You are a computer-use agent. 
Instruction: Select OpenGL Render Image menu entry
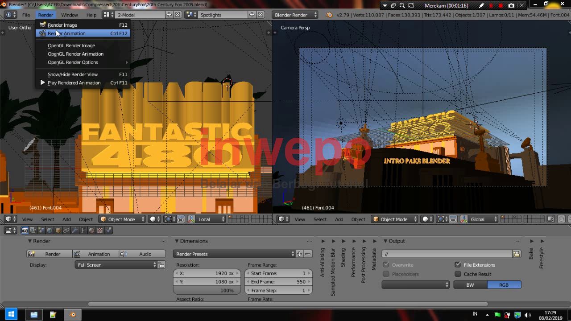coord(71,45)
